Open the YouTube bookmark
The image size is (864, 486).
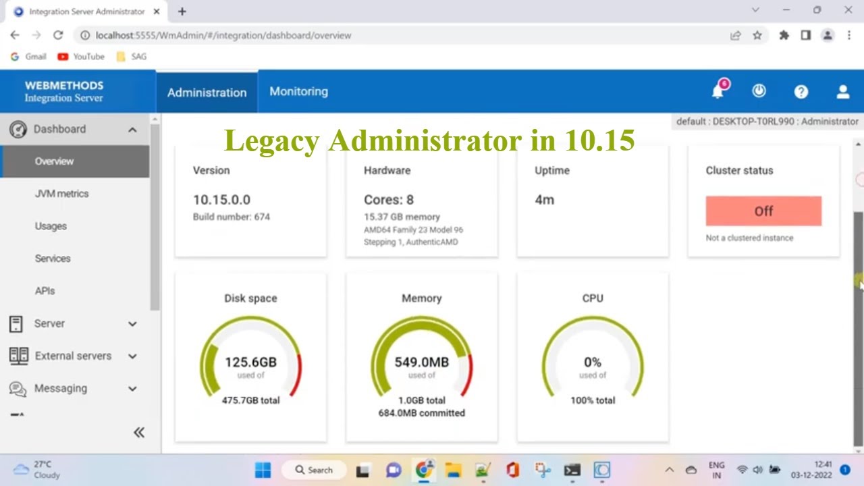pos(81,57)
